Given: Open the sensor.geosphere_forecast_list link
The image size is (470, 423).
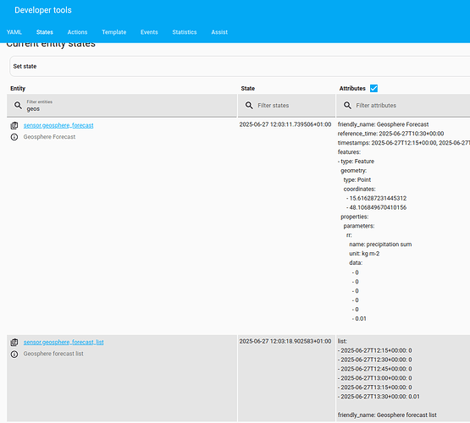Looking at the screenshot, I should (64, 342).
